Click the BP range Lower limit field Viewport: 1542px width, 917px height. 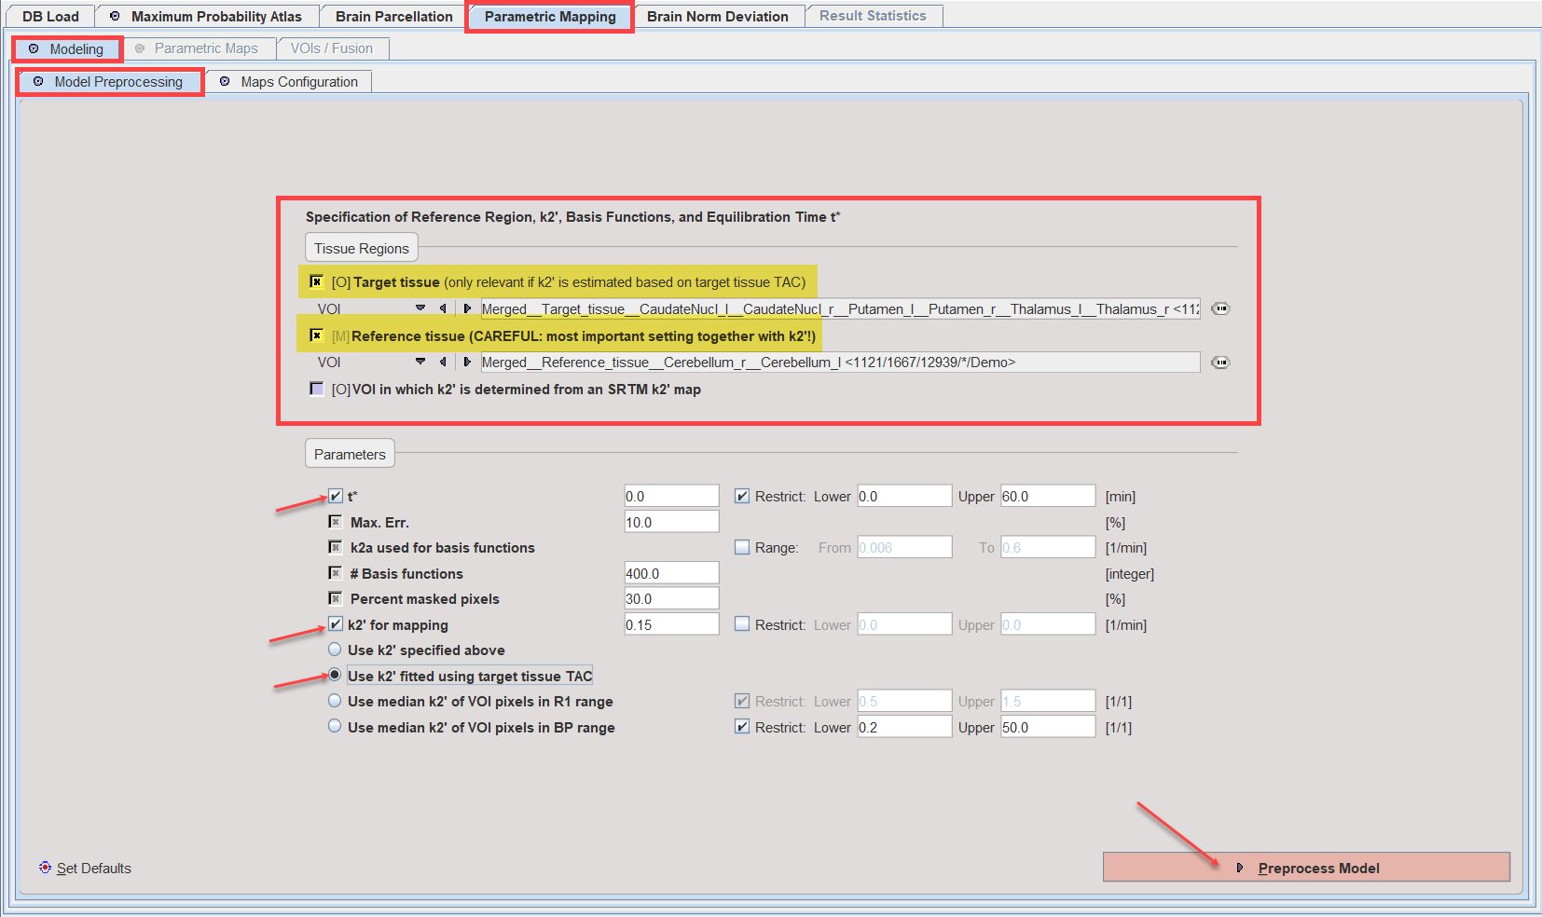pos(904,727)
